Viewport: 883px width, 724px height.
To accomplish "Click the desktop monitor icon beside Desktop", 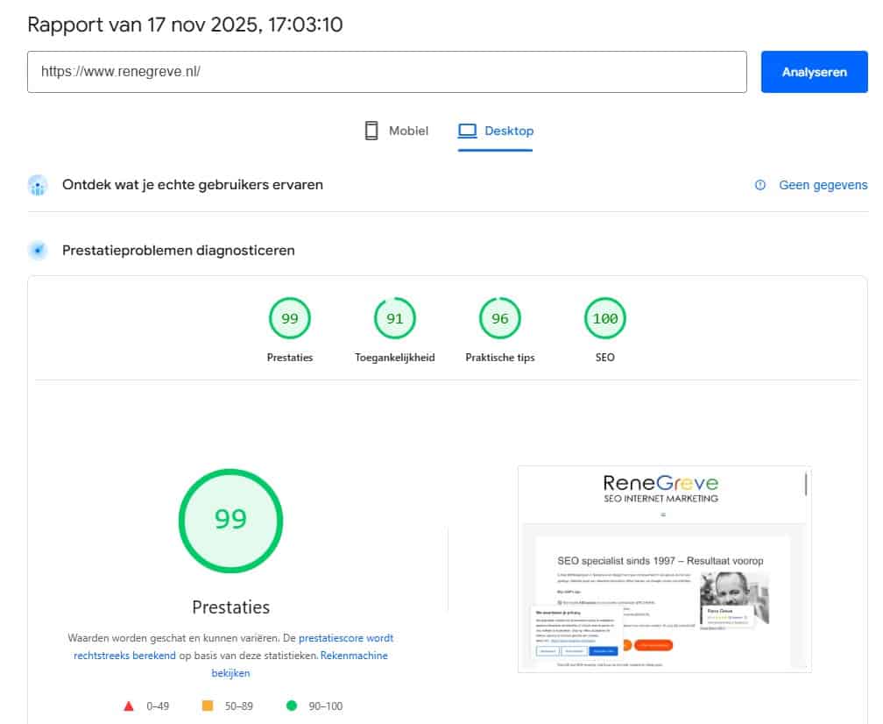I will 466,130.
